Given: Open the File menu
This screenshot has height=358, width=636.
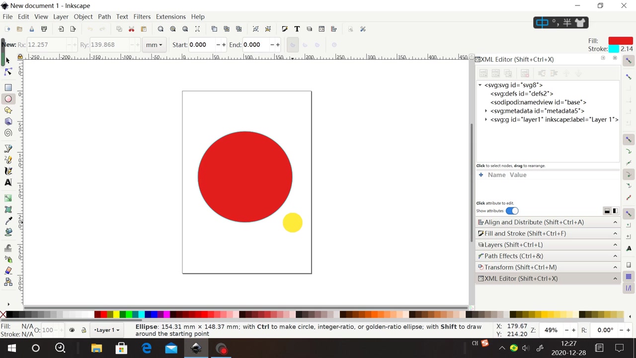Looking at the screenshot, I should tap(7, 17).
